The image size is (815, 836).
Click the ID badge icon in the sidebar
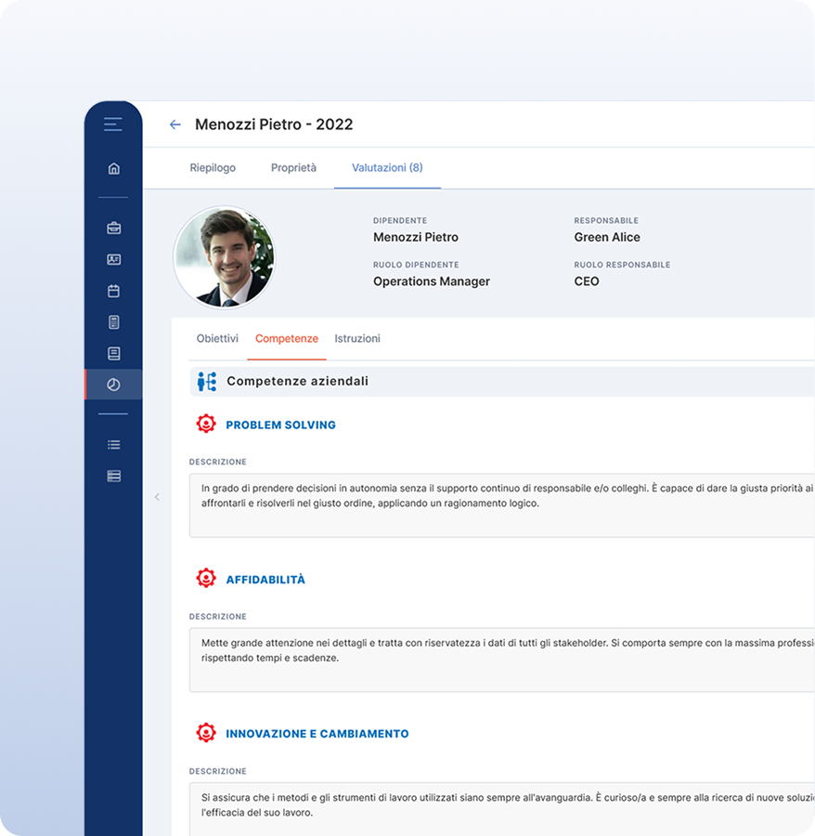pos(112,259)
